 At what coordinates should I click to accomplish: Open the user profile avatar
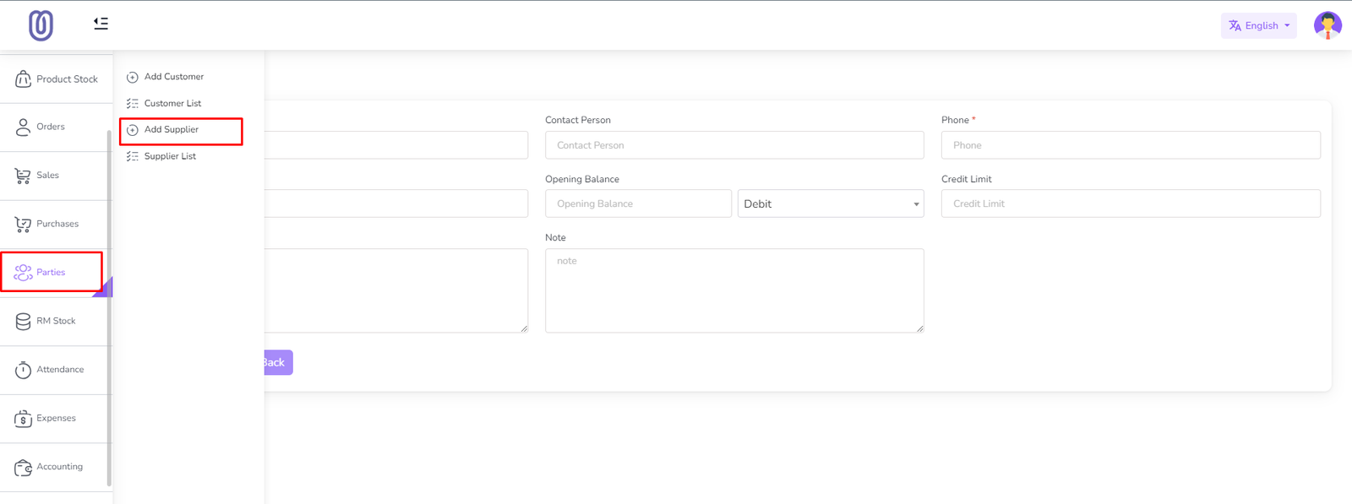[1327, 25]
